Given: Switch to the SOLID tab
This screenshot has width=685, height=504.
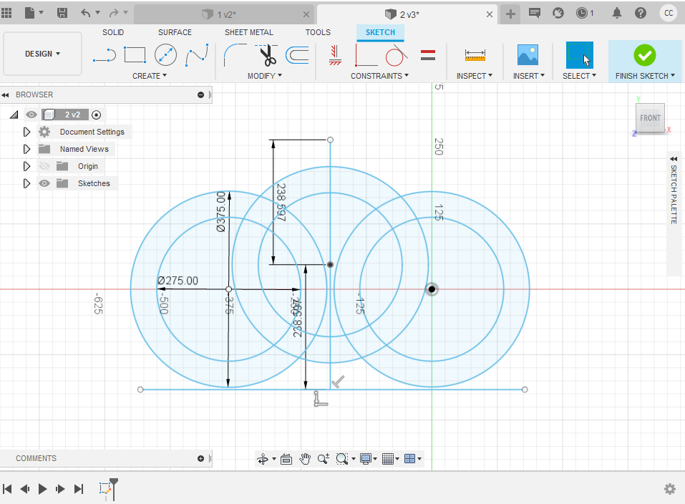Looking at the screenshot, I should coord(113,32).
